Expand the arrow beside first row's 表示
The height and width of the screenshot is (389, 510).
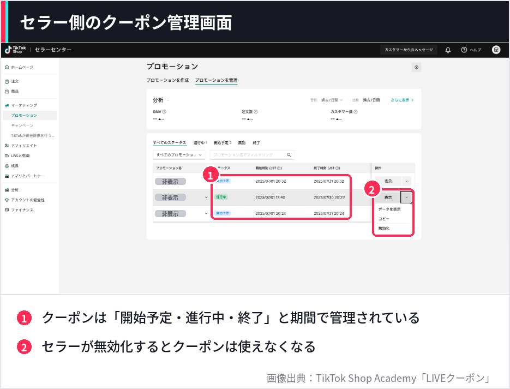pos(406,181)
